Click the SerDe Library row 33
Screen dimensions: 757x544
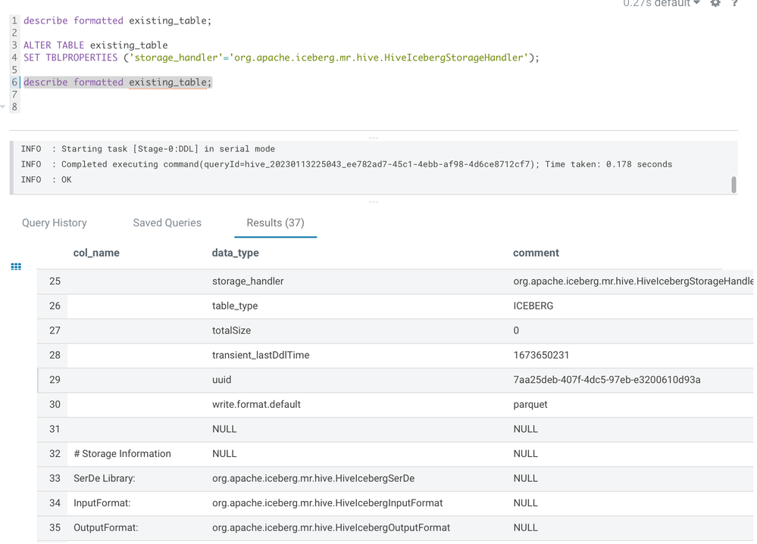pos(396,478)
